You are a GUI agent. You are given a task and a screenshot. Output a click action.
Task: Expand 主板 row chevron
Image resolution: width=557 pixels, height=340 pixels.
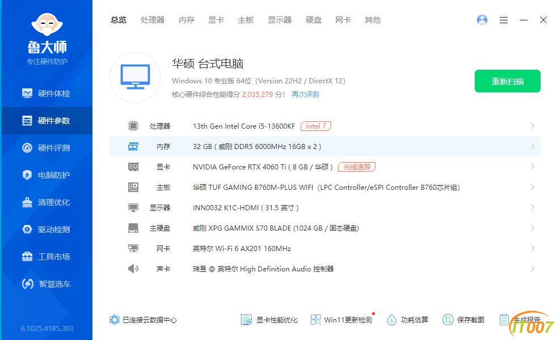pyautogui.click(x=532, y=187)
